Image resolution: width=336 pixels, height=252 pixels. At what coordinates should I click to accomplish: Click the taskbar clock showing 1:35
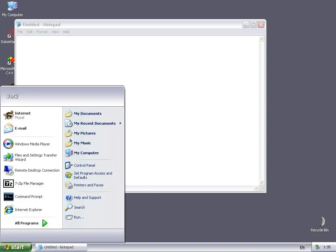click(327, 247)
